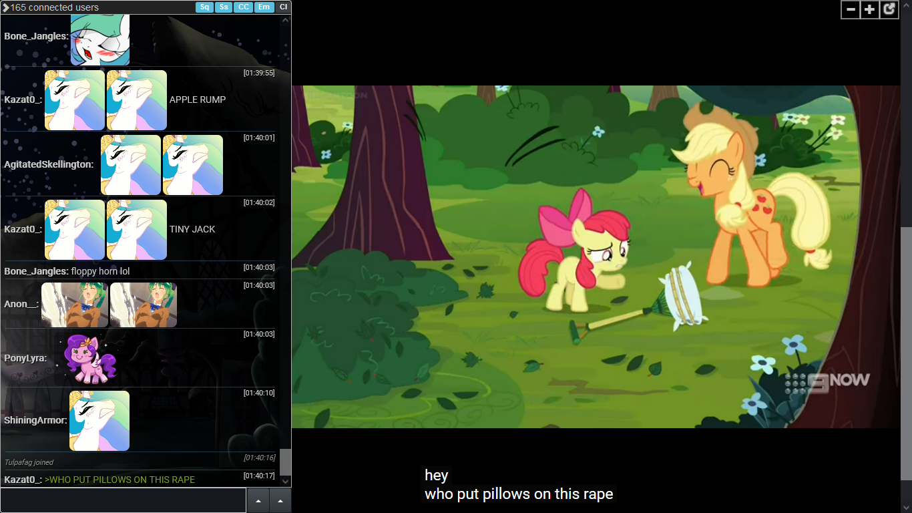This screenshot has height=513, width=912.
Task: Open the Em emotes panel
Action: tap(264, 7)
